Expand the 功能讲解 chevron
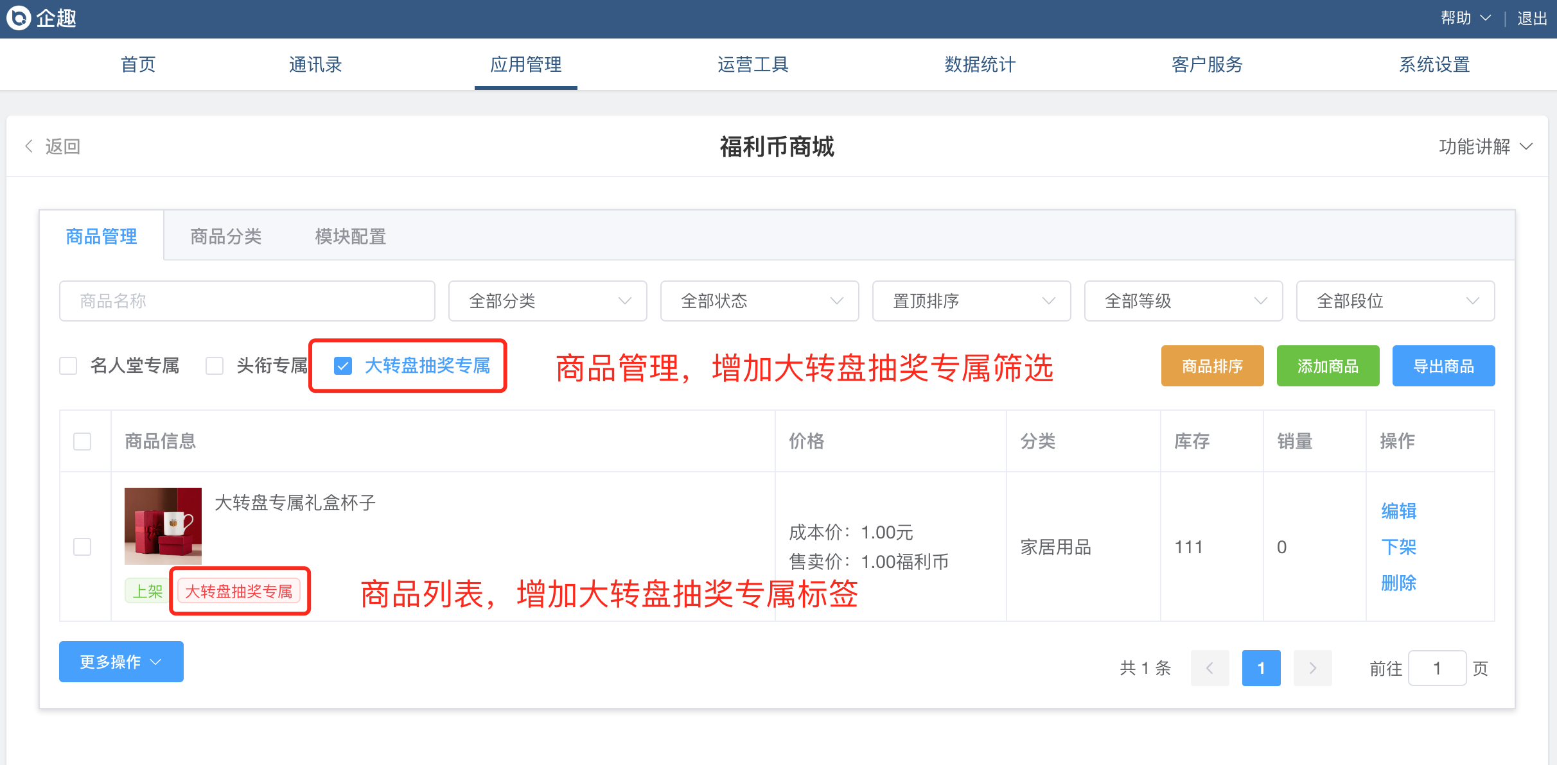 click(1527, 146)
